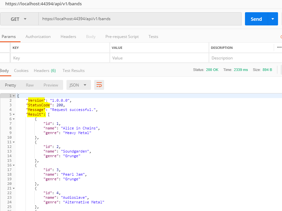282x211 pixels.
Task: Collapse the object at line 21
Action: tap(14, 188)
